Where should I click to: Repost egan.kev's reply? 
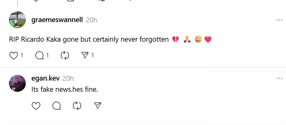pyautogui.click(x=77, y=106)
